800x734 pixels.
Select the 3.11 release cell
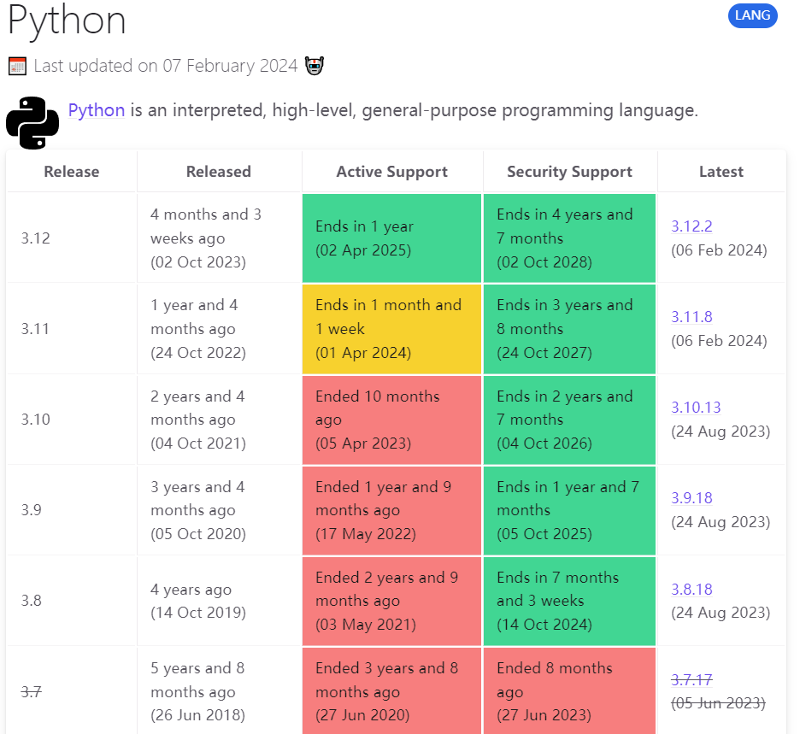click(x=72, y=329)
